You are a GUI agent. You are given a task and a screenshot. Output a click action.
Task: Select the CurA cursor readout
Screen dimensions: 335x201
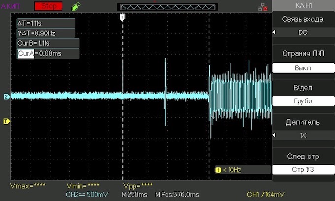pos(48,53)
